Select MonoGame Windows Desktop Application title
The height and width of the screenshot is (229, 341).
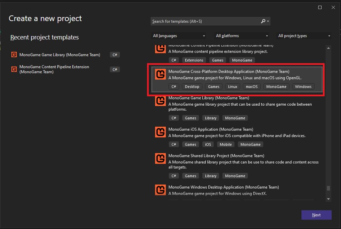point(223,187)
